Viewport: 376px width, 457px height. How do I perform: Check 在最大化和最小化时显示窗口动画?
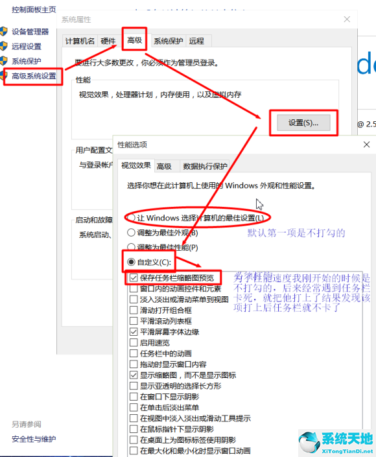point(134,451)
